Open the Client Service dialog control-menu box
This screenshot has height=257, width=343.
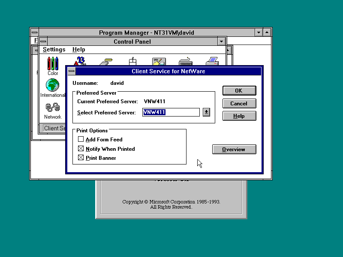click(x=72, y=71)
